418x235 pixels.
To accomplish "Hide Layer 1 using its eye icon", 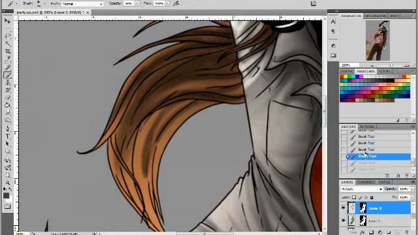I will [x=343, y=221].
